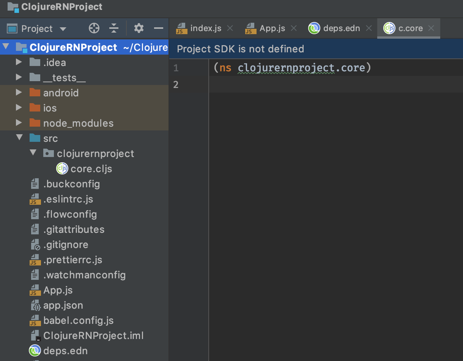Select the .idea folder
This screenshot has height=361, width=463.
(54, 63)
